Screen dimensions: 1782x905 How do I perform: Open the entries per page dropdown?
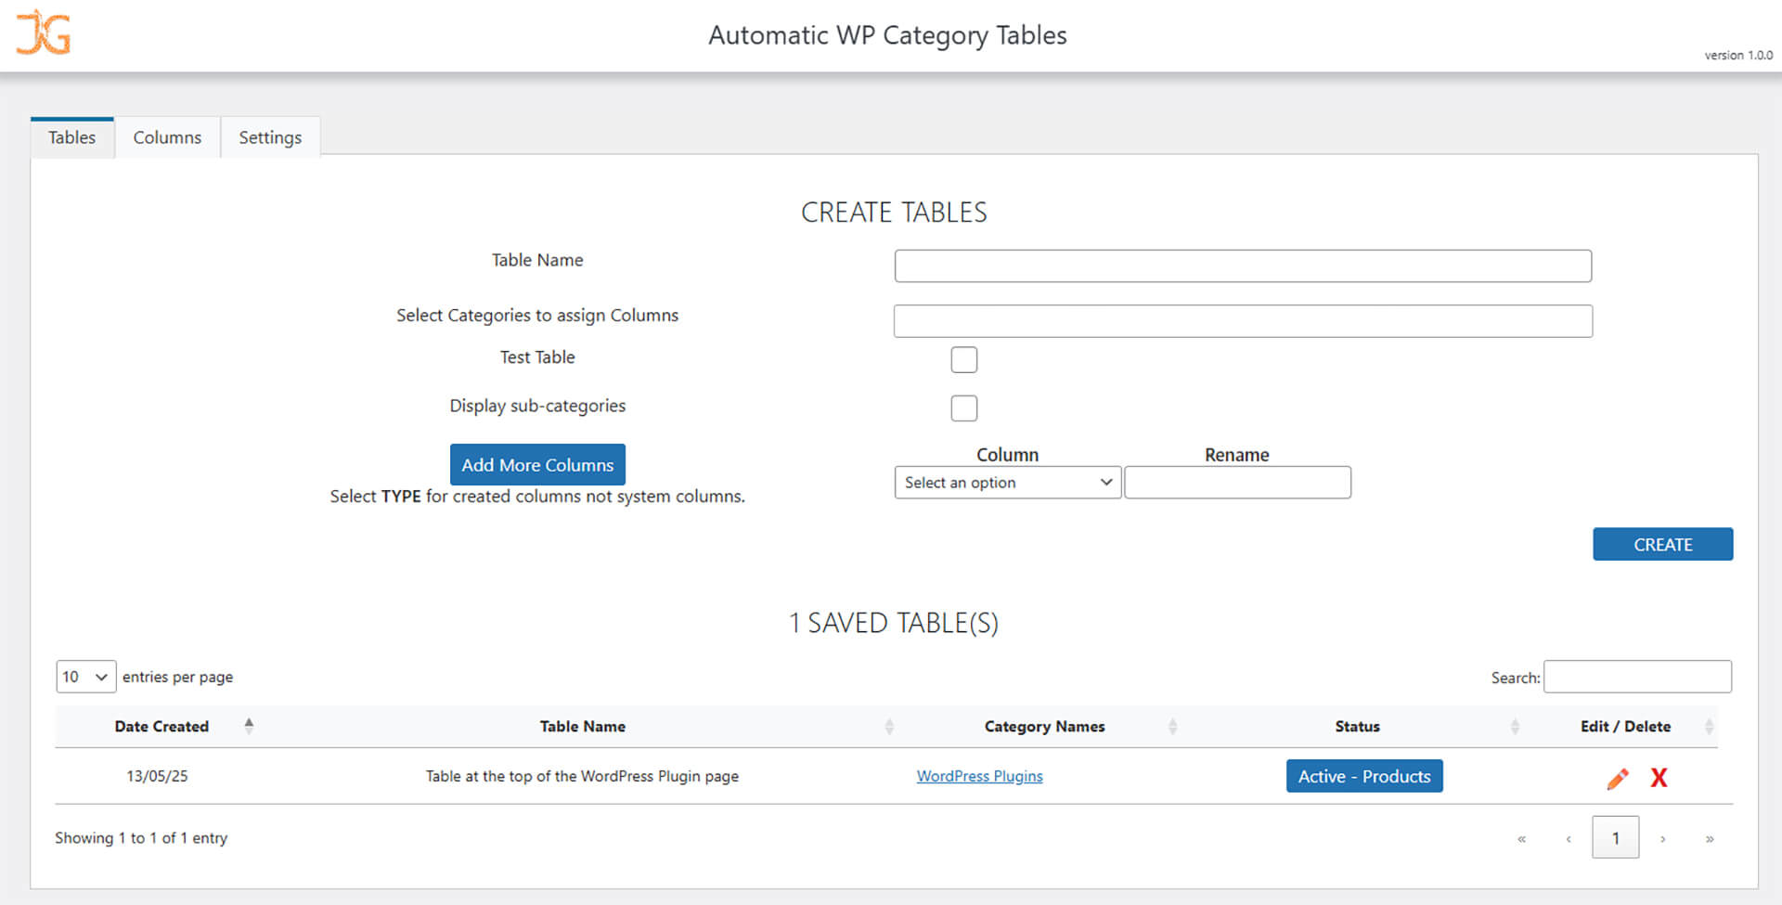85,677
